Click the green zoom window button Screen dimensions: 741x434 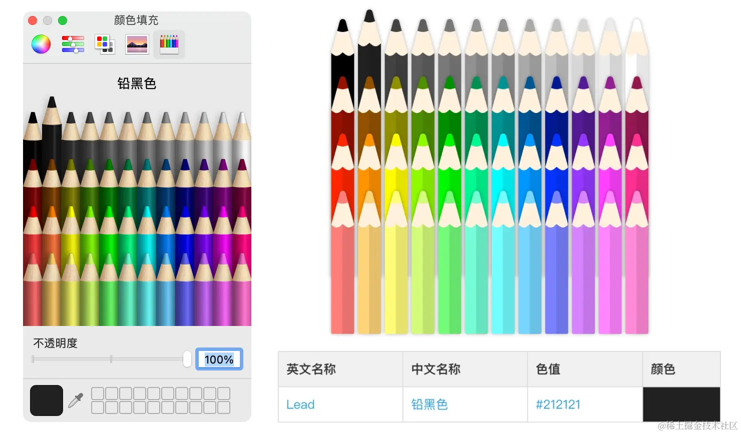63,20
